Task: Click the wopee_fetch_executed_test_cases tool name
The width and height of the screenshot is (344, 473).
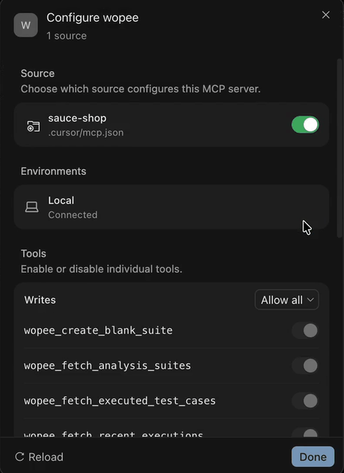Action: tap(120, 401)
